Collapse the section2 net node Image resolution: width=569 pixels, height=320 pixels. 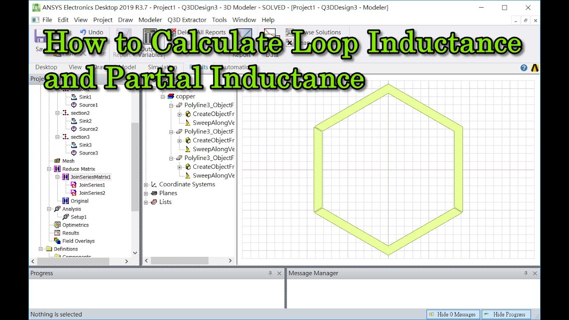click(x=57, y=113)
